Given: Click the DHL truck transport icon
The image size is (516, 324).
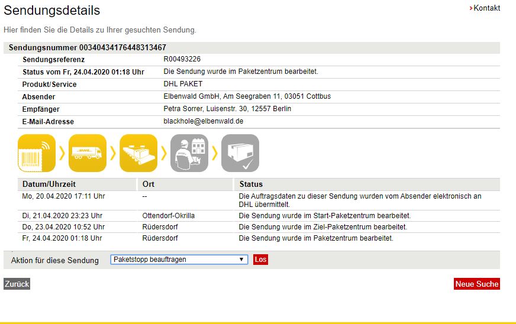Looking at the screenshot, I should pyautogui.click(x=88, y=153).
